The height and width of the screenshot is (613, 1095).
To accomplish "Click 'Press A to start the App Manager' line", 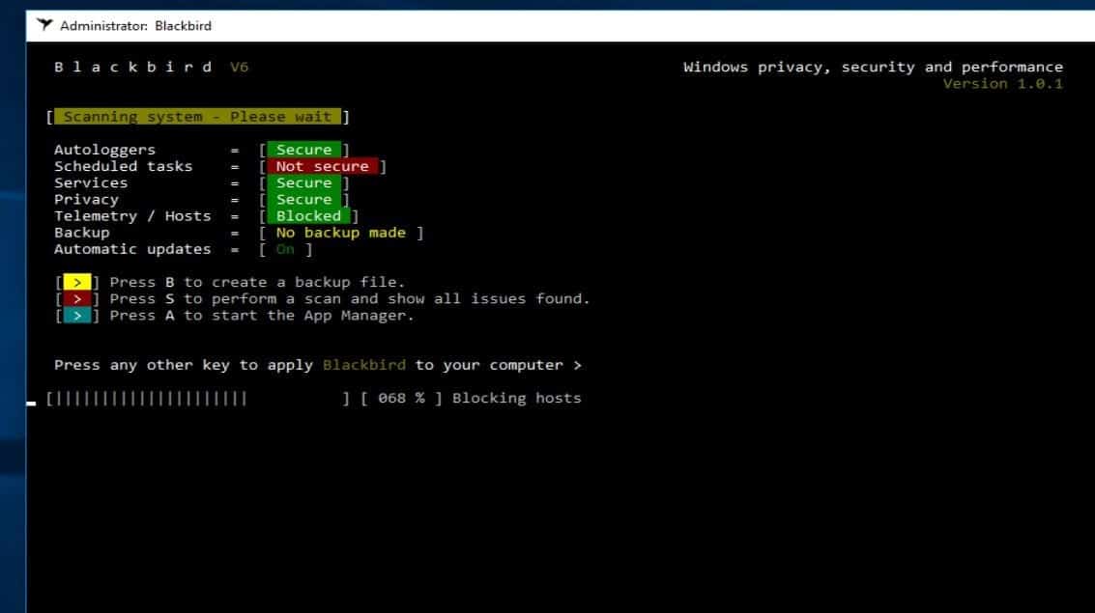I will tap(262, 316).
